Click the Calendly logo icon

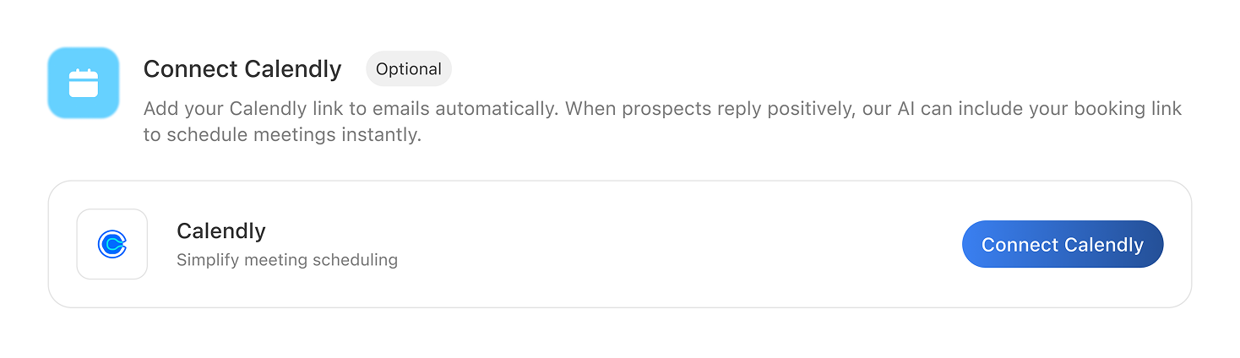click(x=111, y=244)
